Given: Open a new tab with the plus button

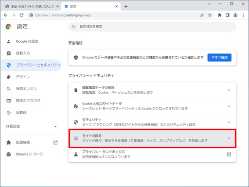Looking at the screenshot, I should point(126,6).
